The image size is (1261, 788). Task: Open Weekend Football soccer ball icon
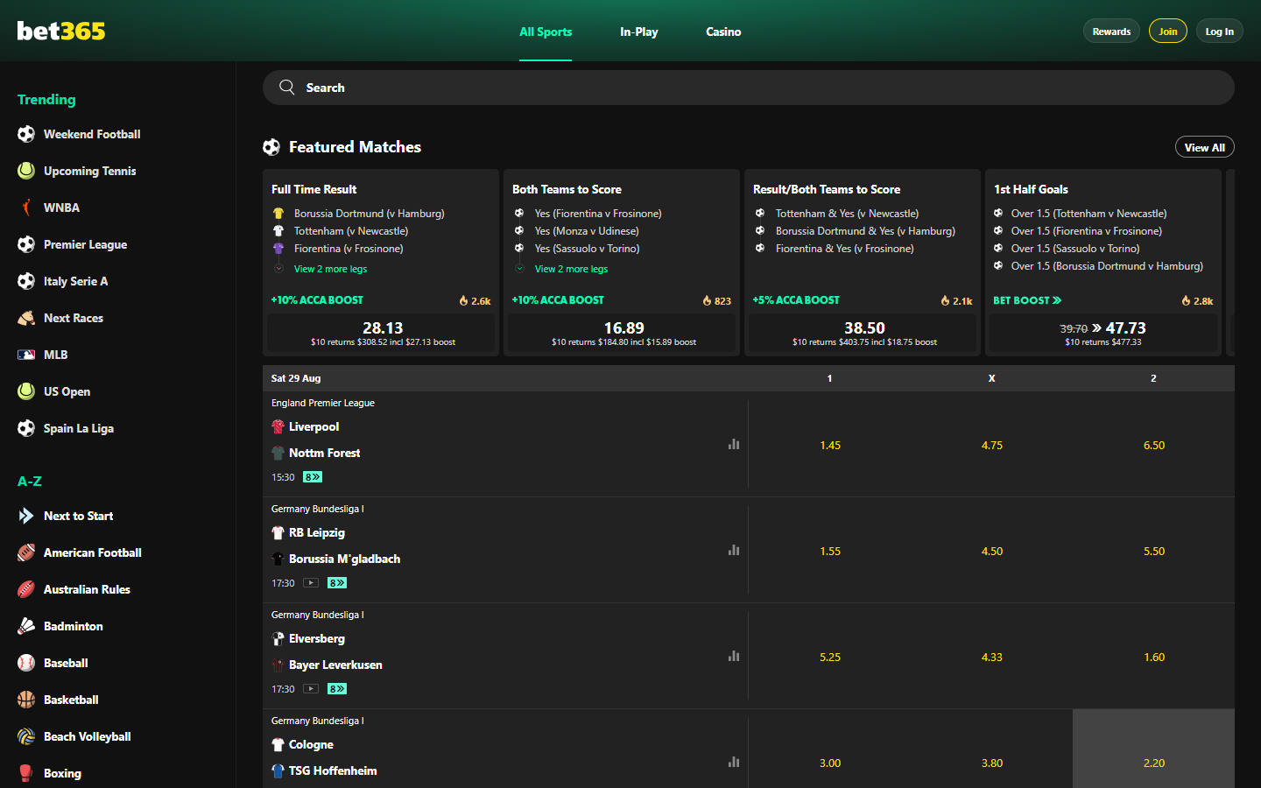(26, 134)
